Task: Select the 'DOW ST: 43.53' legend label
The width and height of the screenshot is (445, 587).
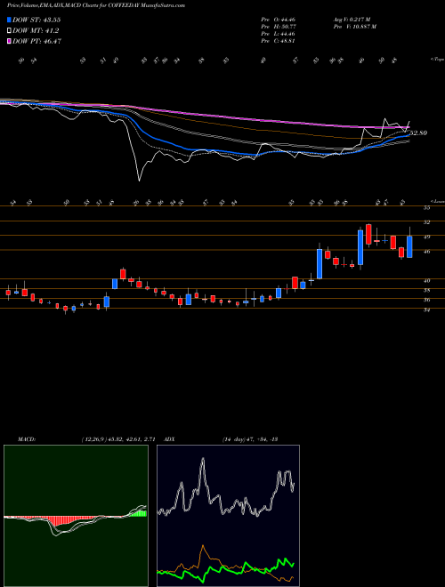Action: pos(36,20)
